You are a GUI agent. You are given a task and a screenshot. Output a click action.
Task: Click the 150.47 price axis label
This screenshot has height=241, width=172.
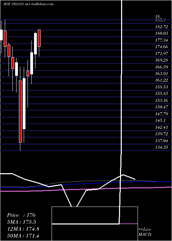pos(161,107)
